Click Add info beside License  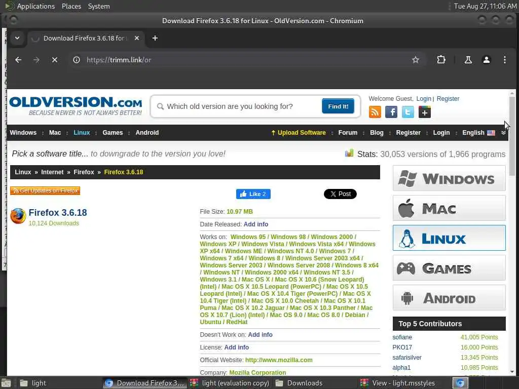coord(236,347)
